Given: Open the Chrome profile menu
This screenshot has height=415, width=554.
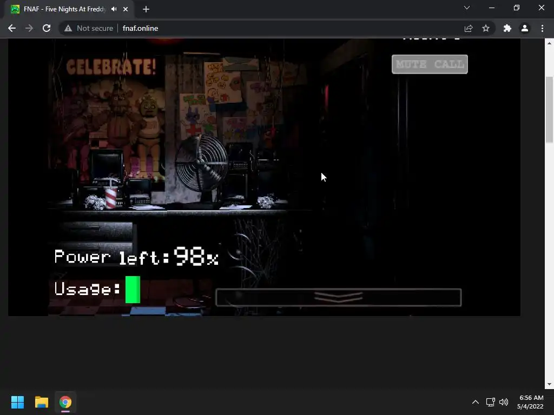Looking at the screenshot, I should (x=525, y=28).
